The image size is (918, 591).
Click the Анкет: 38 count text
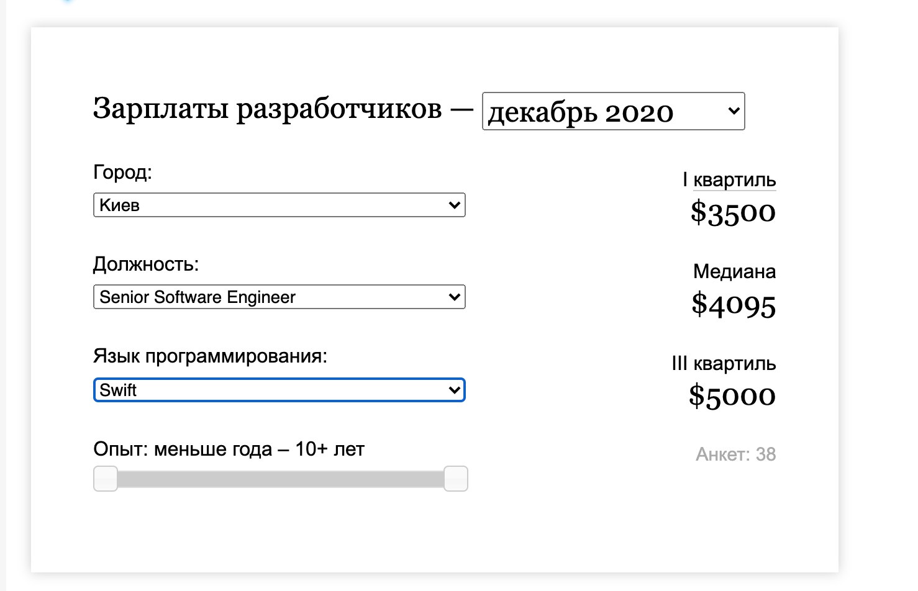(735, 454)
